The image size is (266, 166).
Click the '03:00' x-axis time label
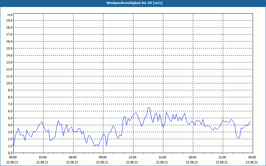[43, 157]
